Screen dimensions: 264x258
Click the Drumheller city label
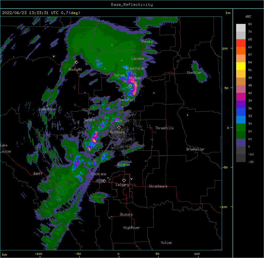pyautogui.click(x=195, y=149)
